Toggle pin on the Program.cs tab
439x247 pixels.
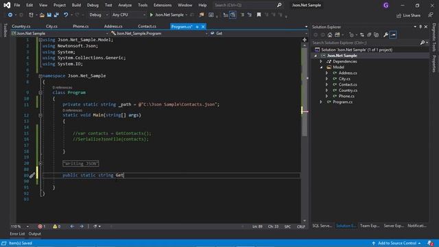click(197, 27)
